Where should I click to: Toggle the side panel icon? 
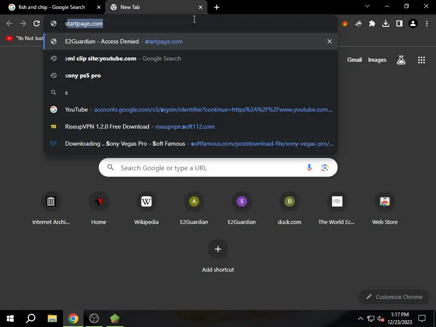click(399, 24)
